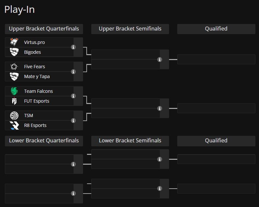Select the Five Fears team name

point(34,67)
